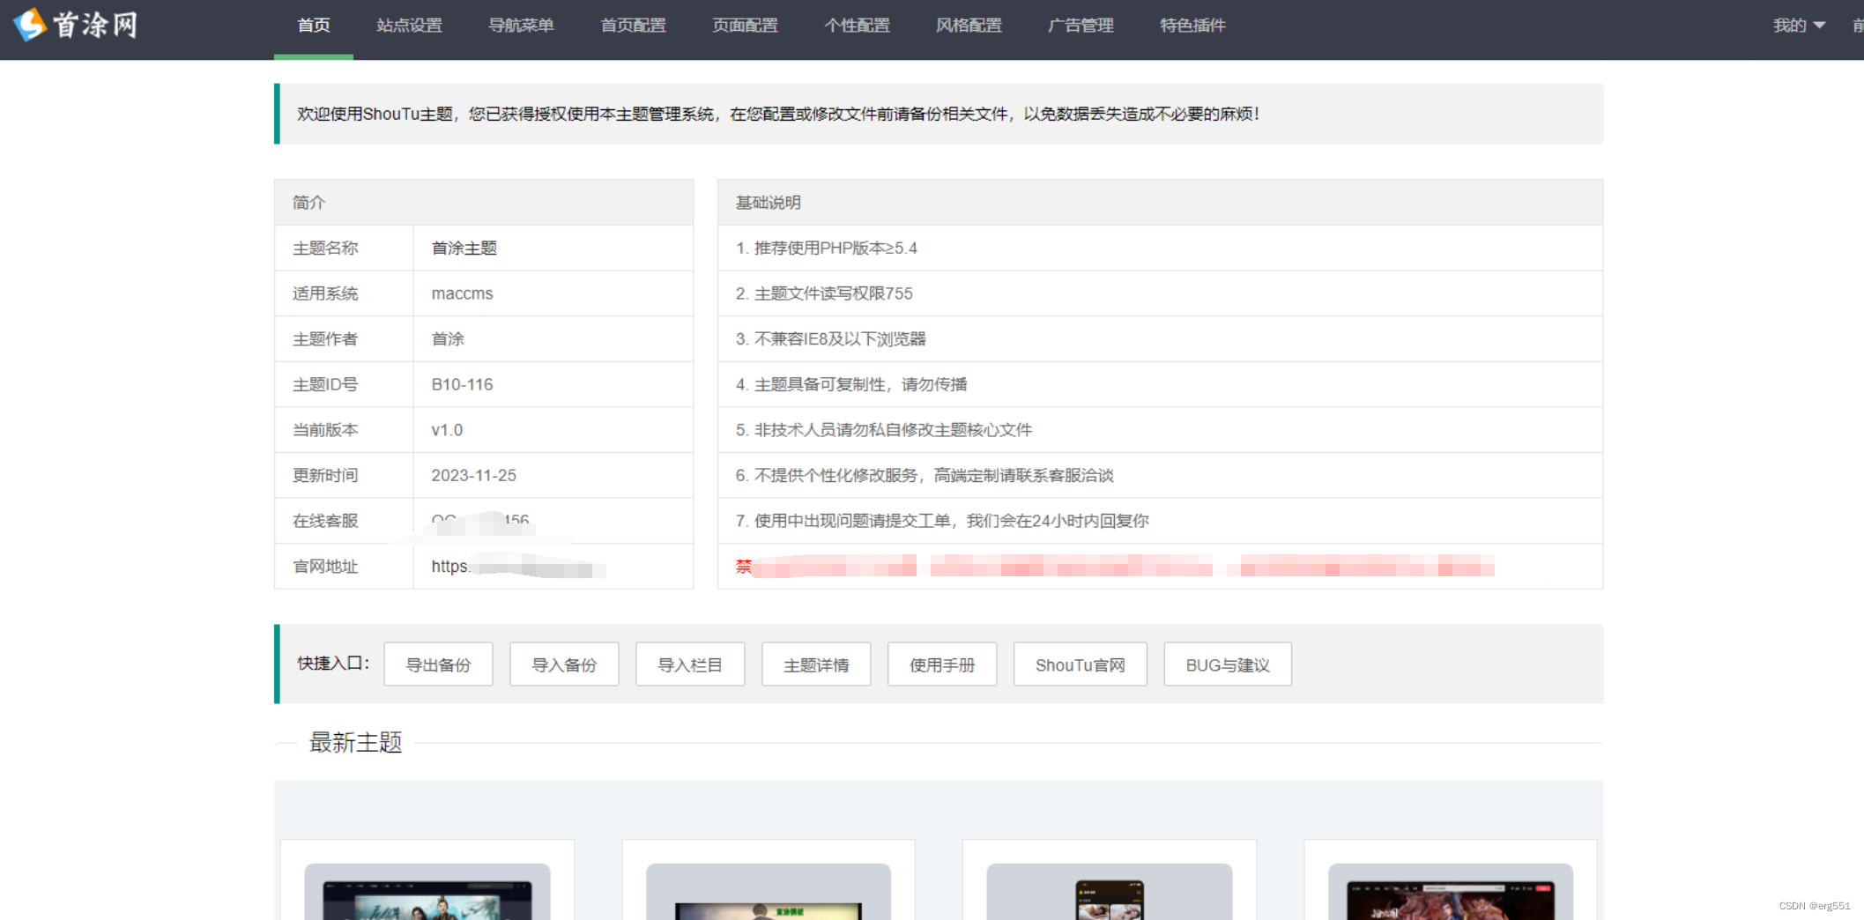The image size is (1864, 920).
Task: Submit feedback via BUG与建议
Action: click(x=1227, y=664)
